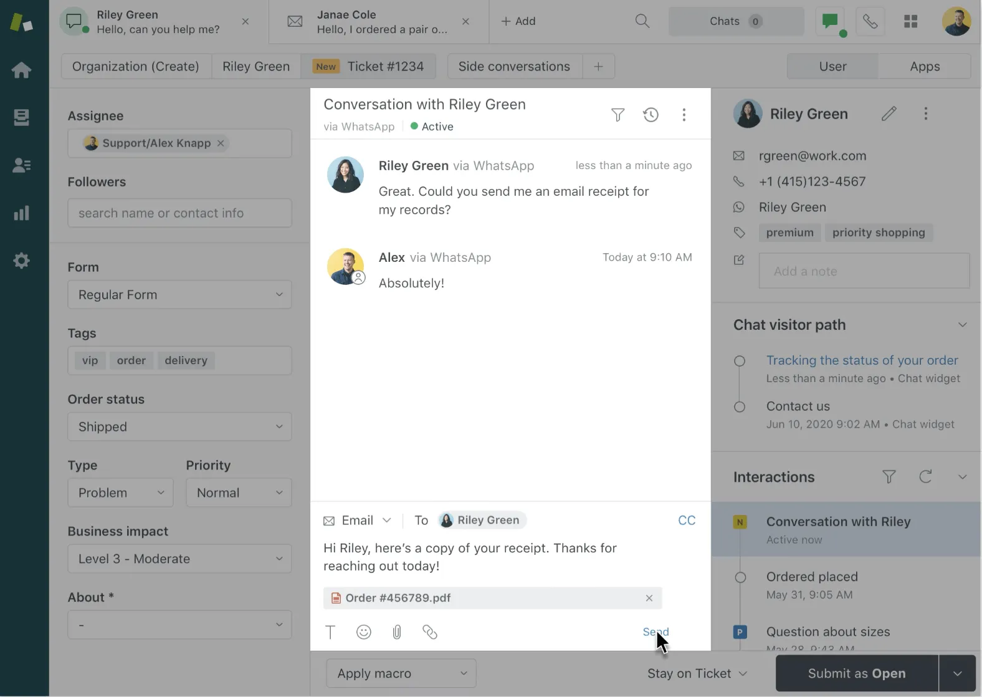This screenshot has width=982, height=697.
Task: Open the Home icon in sidebar
Action: (x=21, y=70)
